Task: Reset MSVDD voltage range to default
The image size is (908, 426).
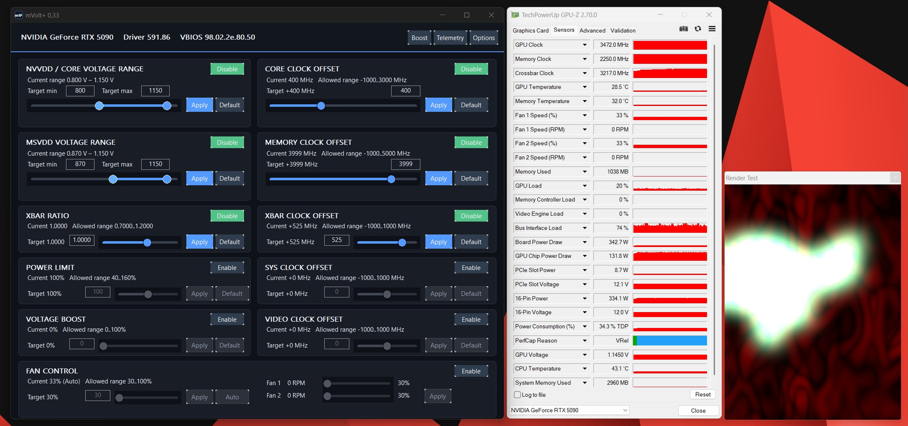Action: (230, 179)
